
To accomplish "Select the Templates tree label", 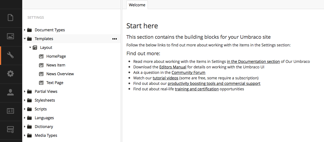I will [44, 39].
